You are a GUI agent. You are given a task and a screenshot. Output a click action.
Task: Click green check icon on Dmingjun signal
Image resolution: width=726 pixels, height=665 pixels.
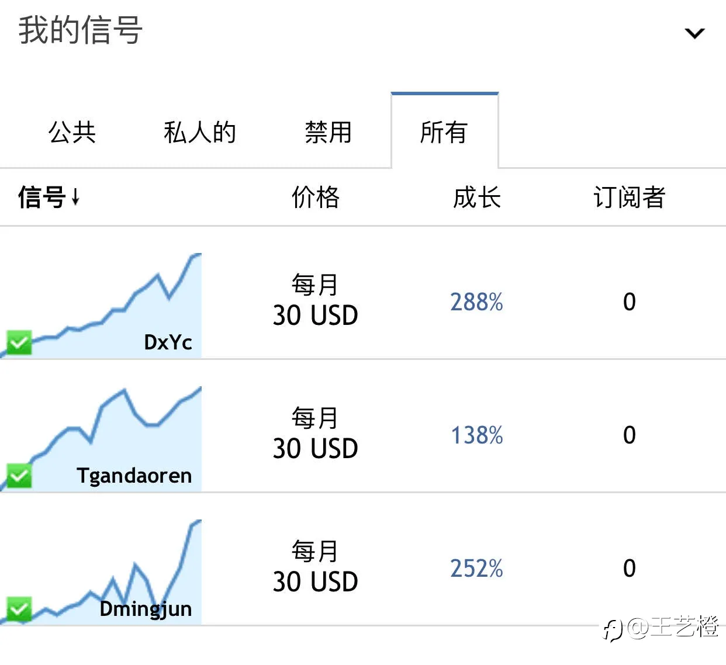point(19,609)
